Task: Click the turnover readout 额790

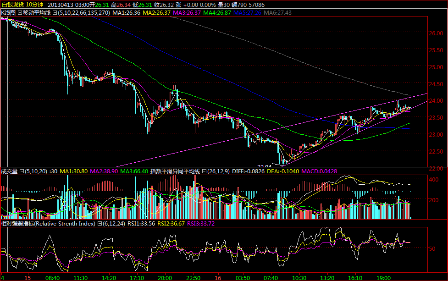Action: point(239,5)
